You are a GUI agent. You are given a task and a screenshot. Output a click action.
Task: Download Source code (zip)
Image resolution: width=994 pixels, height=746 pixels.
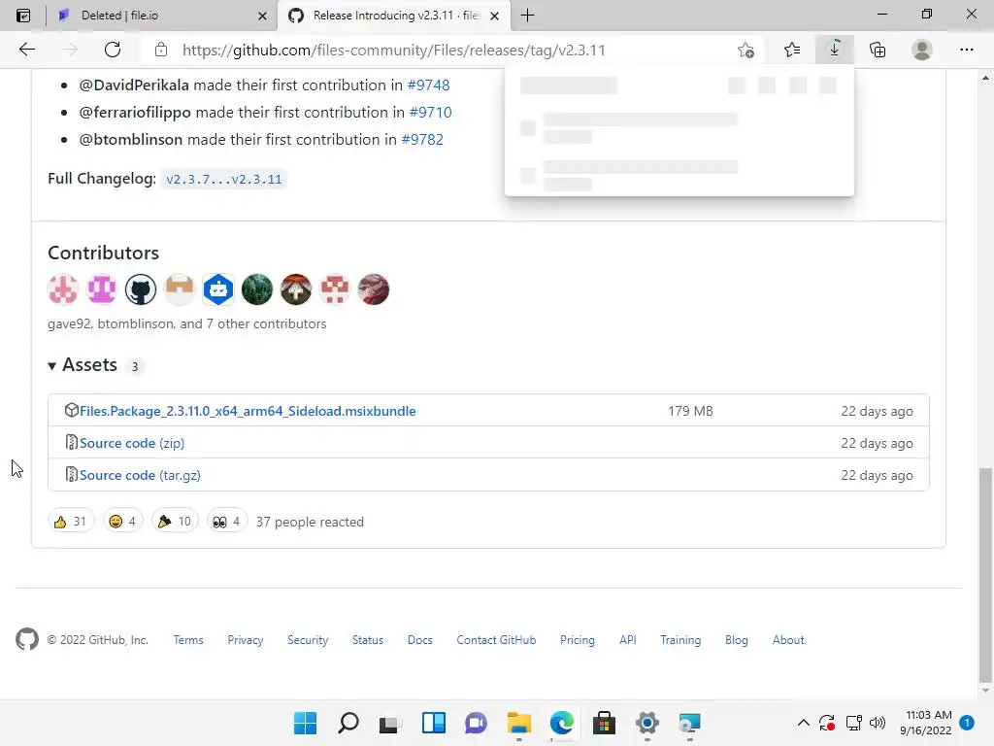pos(132,443)
